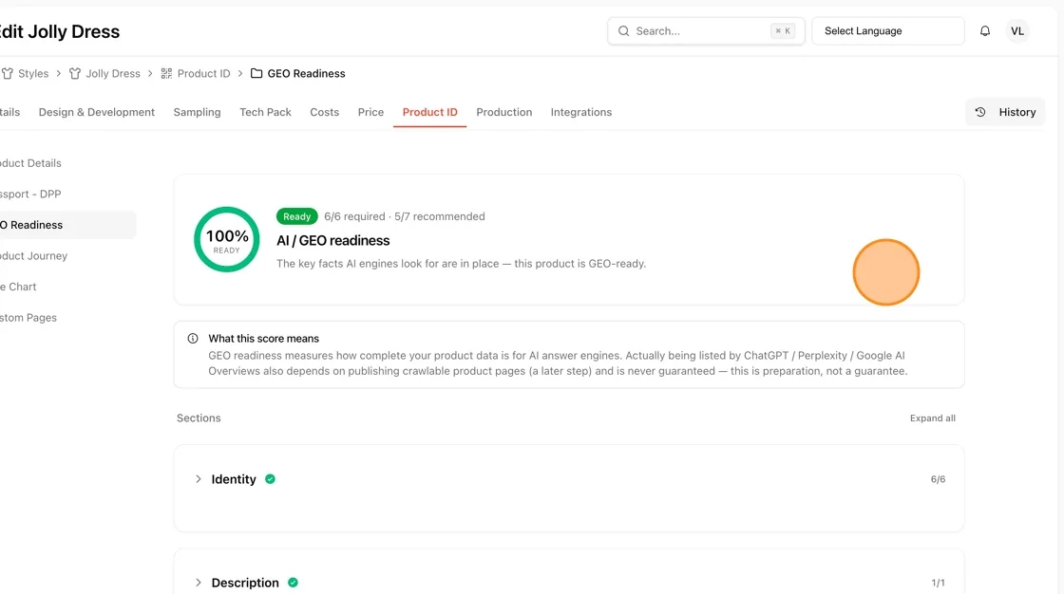
Task: Click the green Ready status badge
Action: coord(296,216)
